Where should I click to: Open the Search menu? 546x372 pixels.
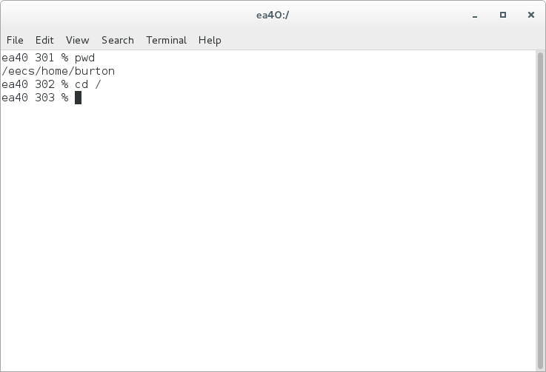pos(118,40)
